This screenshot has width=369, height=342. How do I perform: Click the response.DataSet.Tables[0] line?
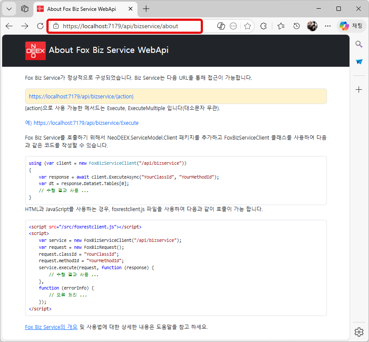point(84,184)
